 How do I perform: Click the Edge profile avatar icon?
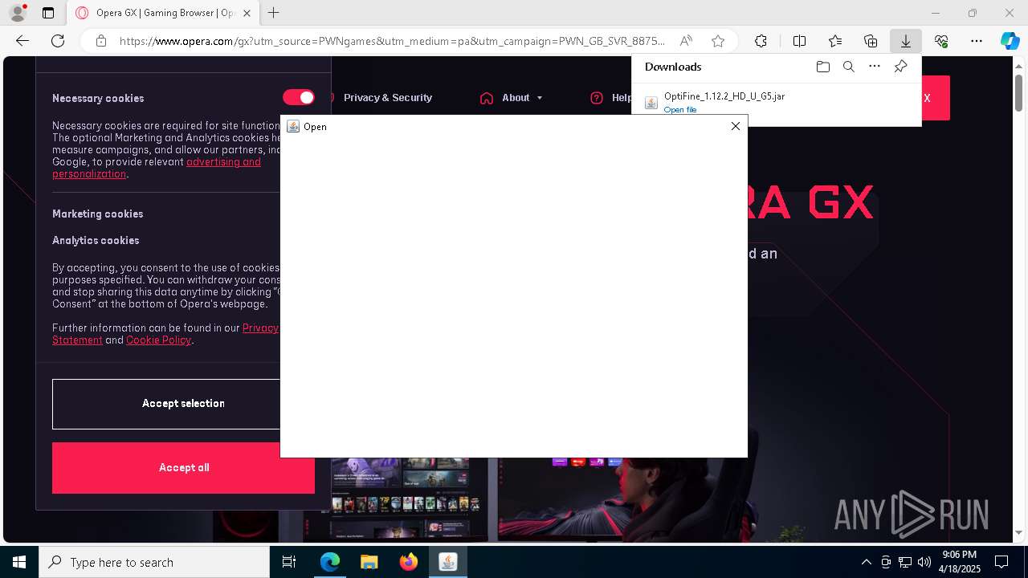[x=17, y=13]
